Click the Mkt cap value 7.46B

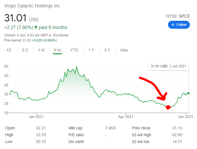click(x=110, y=128)
